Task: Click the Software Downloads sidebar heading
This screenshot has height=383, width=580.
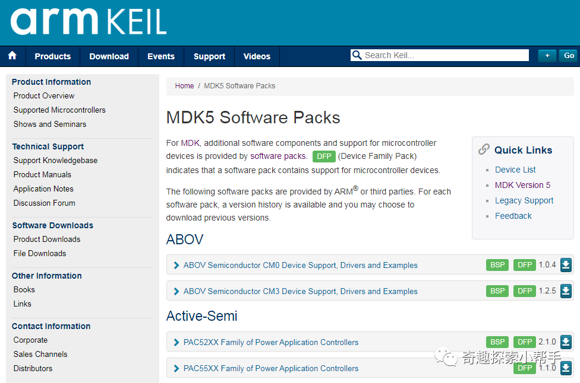Action: (x=52, y=225)
